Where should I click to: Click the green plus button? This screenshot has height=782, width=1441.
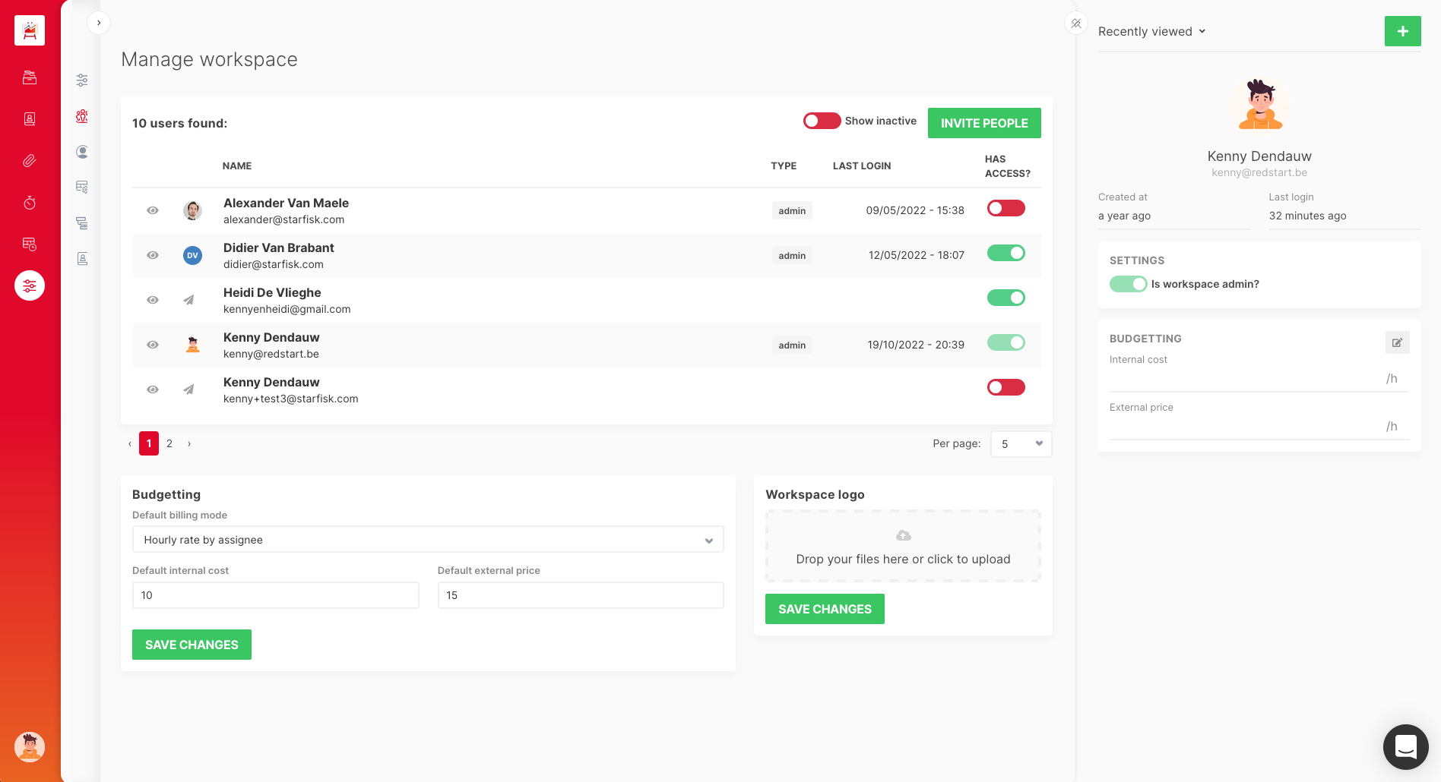pos(1402,31)
